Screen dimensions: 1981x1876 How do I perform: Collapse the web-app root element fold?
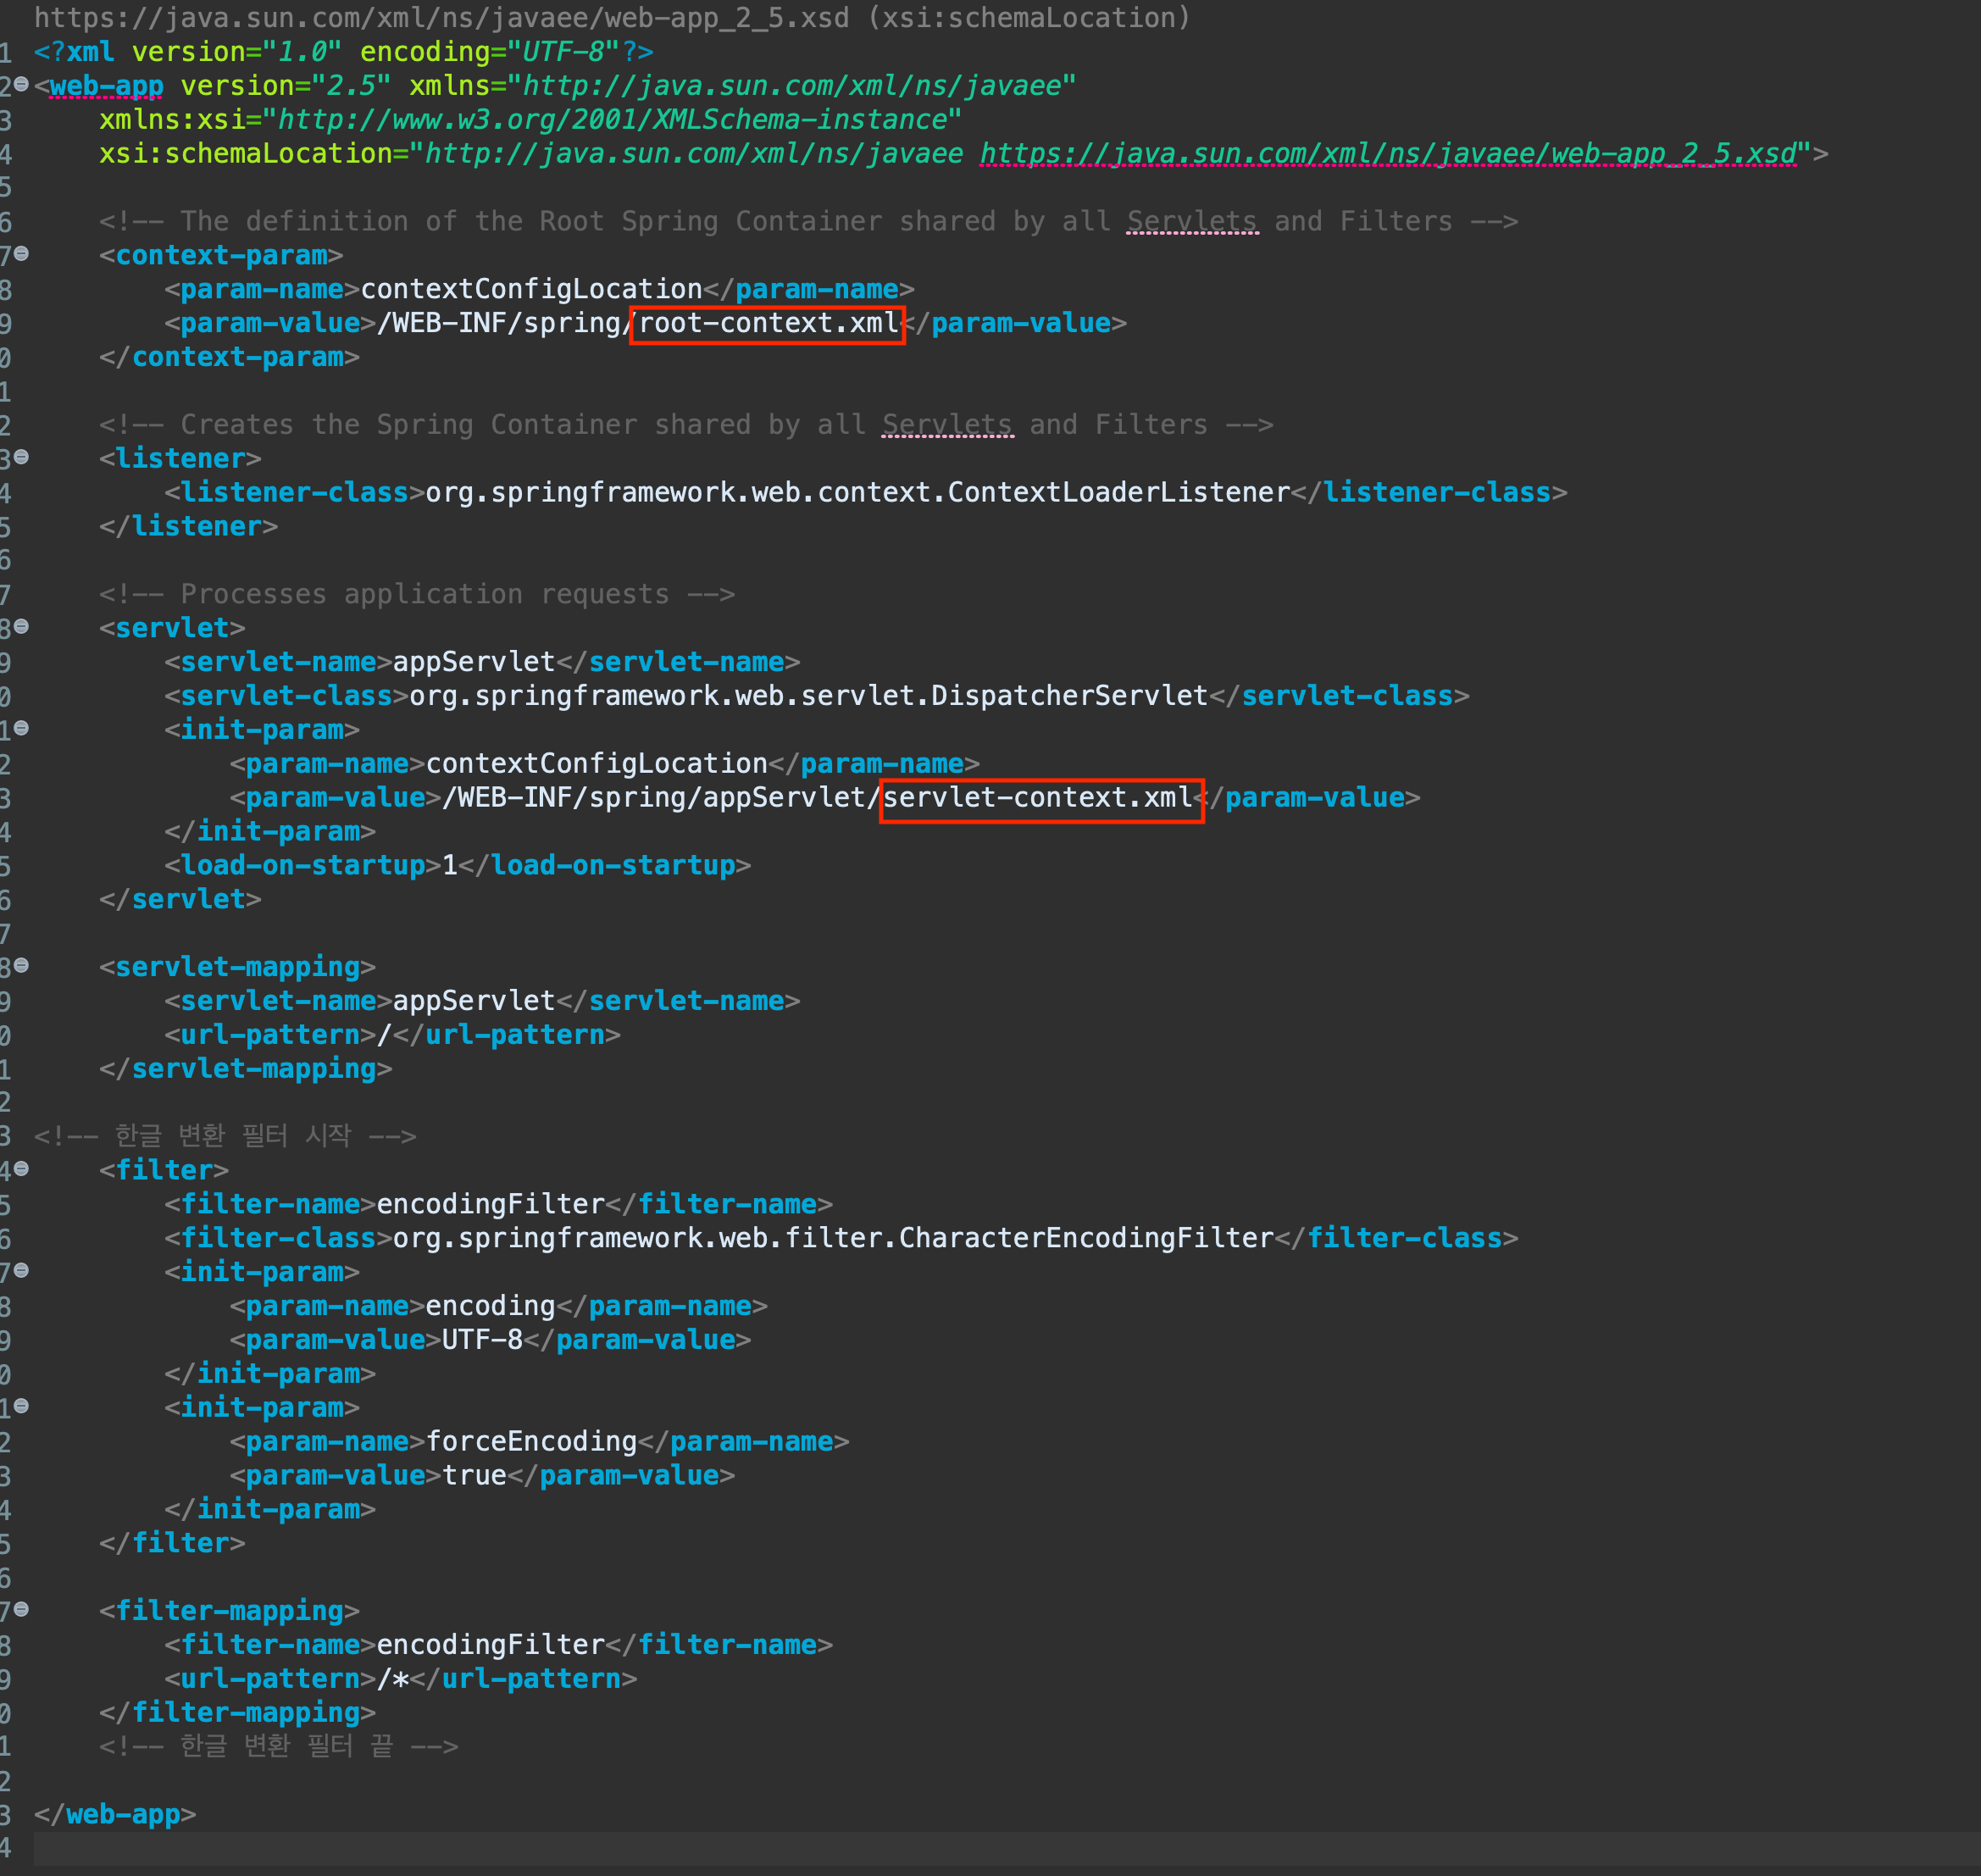coord(21,85)
